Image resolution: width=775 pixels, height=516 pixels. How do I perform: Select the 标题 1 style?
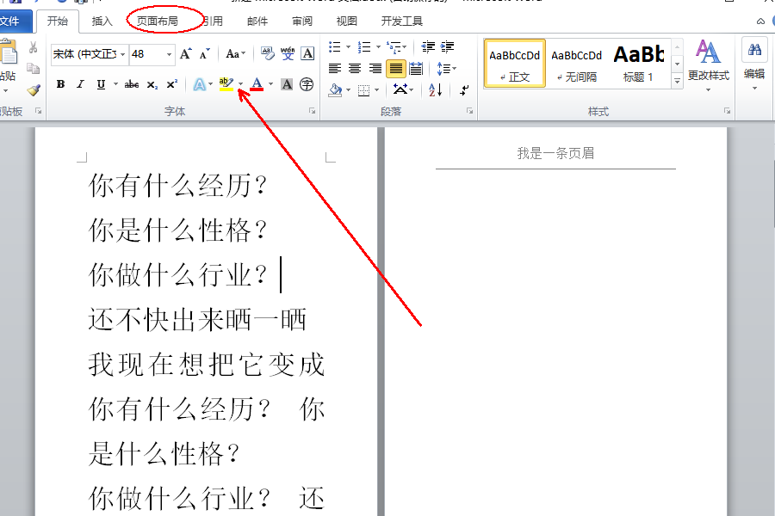639,64
